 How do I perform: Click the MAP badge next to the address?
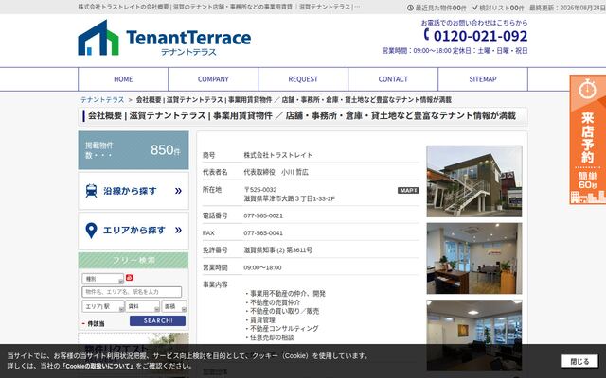[x=408, y=190]
